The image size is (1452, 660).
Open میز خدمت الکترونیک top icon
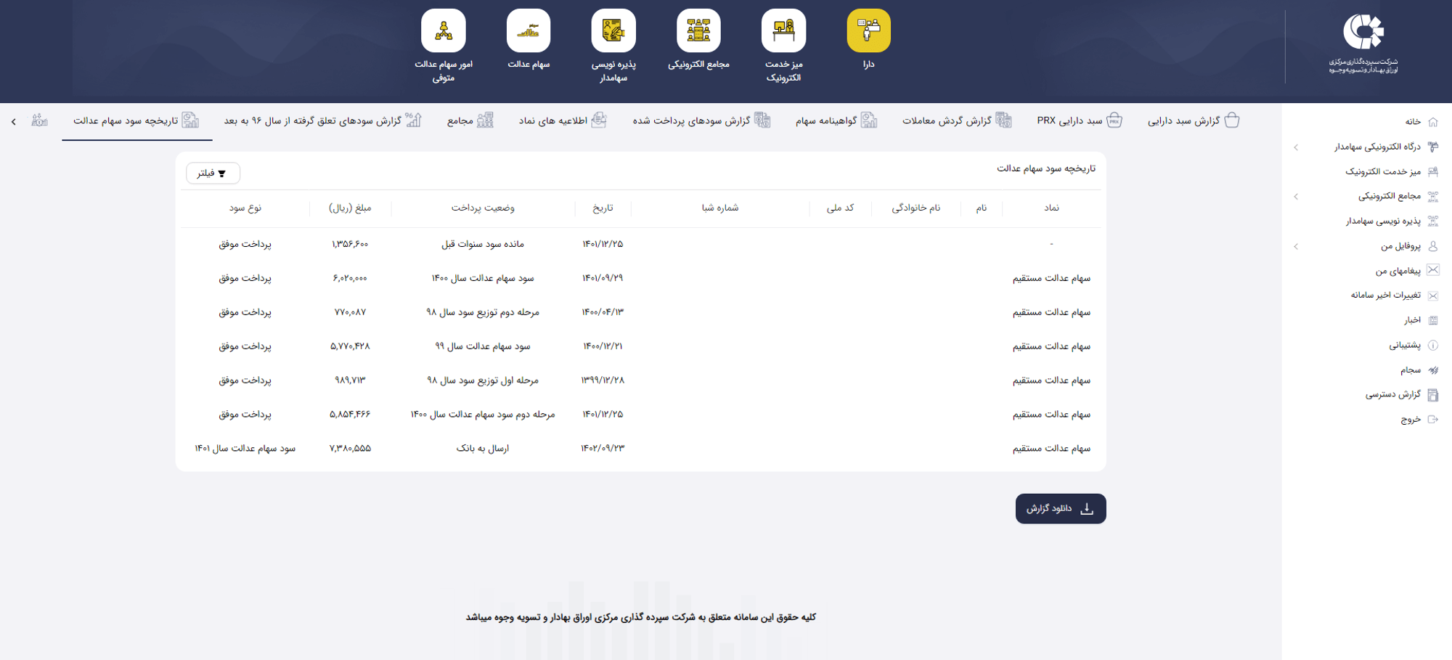click(x=783, y=30)
